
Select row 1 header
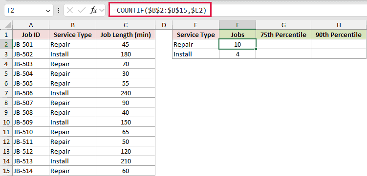(6, 35)
